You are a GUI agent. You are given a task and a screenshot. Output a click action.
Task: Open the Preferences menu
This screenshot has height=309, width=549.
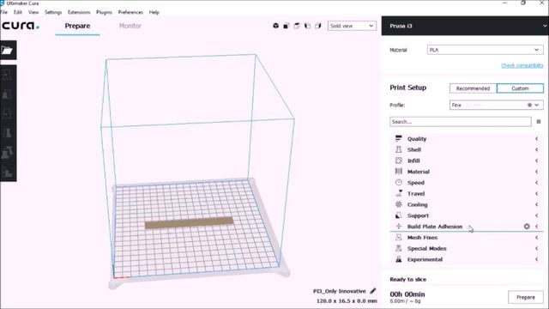tap(130, 12)
